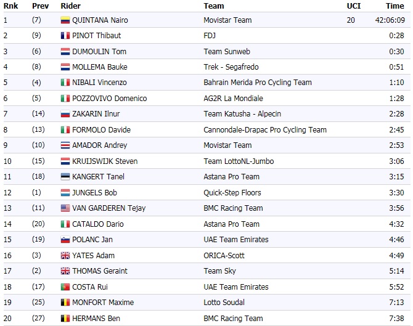Click the Russian flag next to Zakarin

pyautogui.click(x=65, y=114)
